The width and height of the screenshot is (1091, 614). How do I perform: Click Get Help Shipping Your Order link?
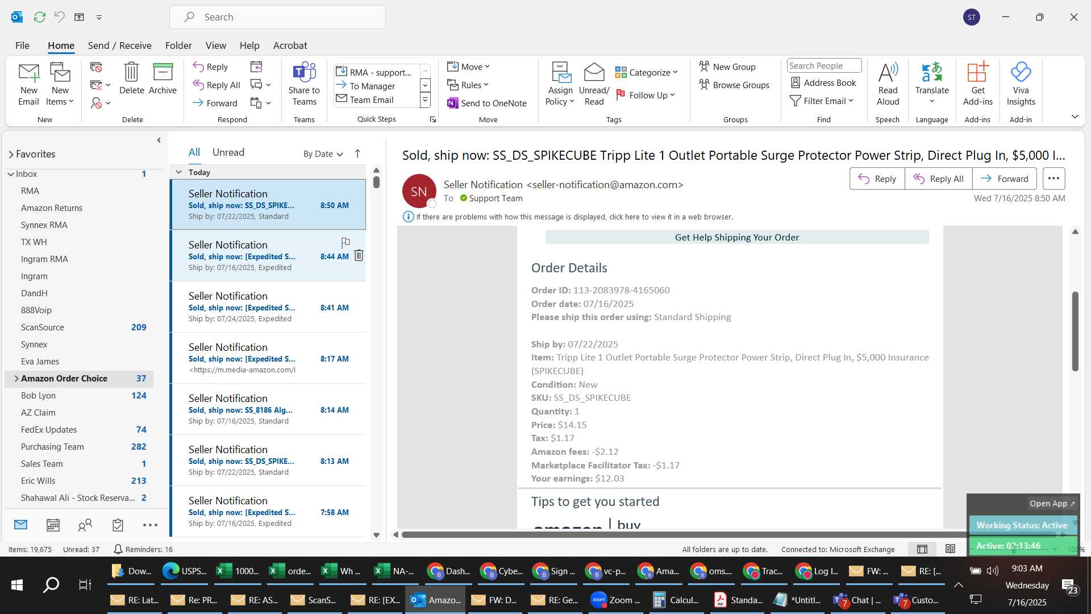(736, 237)
